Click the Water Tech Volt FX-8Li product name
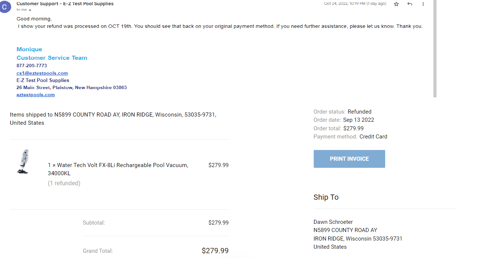 tap(118, 169)
